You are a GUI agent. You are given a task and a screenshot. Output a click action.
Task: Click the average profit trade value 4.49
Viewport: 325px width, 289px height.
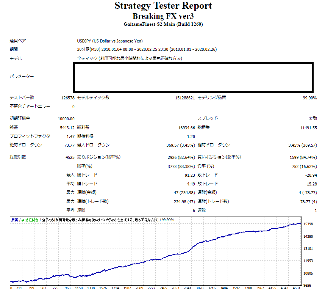click(x=191, y=184)
